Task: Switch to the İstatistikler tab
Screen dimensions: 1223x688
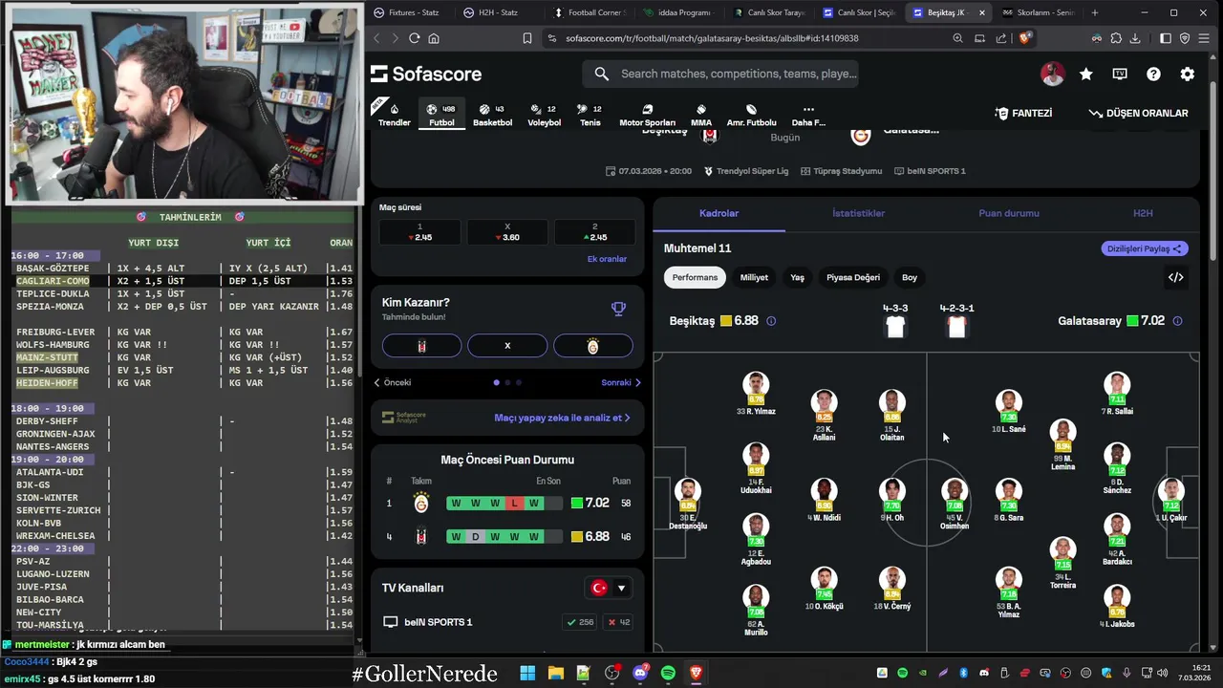Action: click(858, 213)
